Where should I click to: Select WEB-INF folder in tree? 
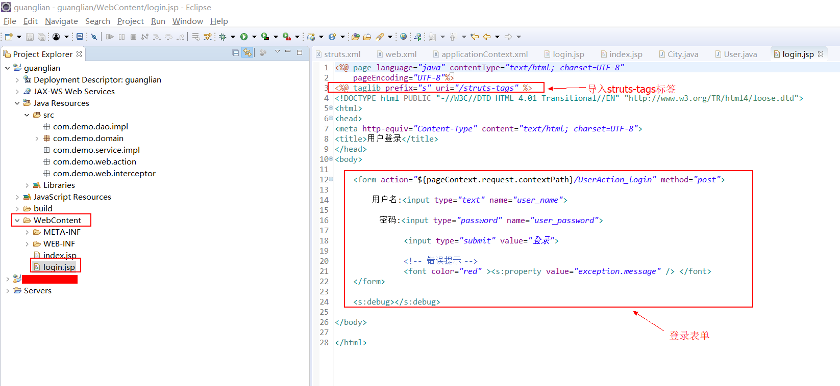tap(59, 244)
